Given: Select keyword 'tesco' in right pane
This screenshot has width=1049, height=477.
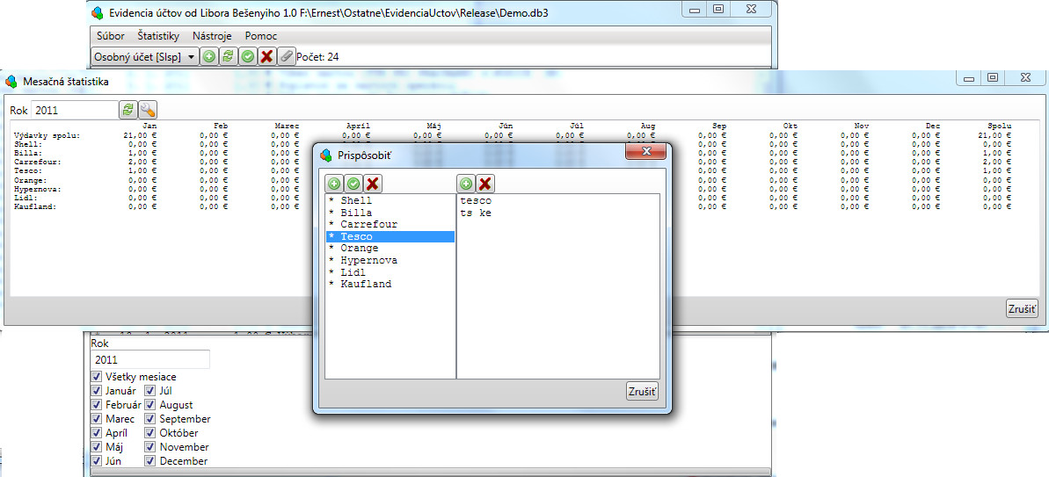Looking at the screenshot, I should pyautogui.click(x=476, y=200).
